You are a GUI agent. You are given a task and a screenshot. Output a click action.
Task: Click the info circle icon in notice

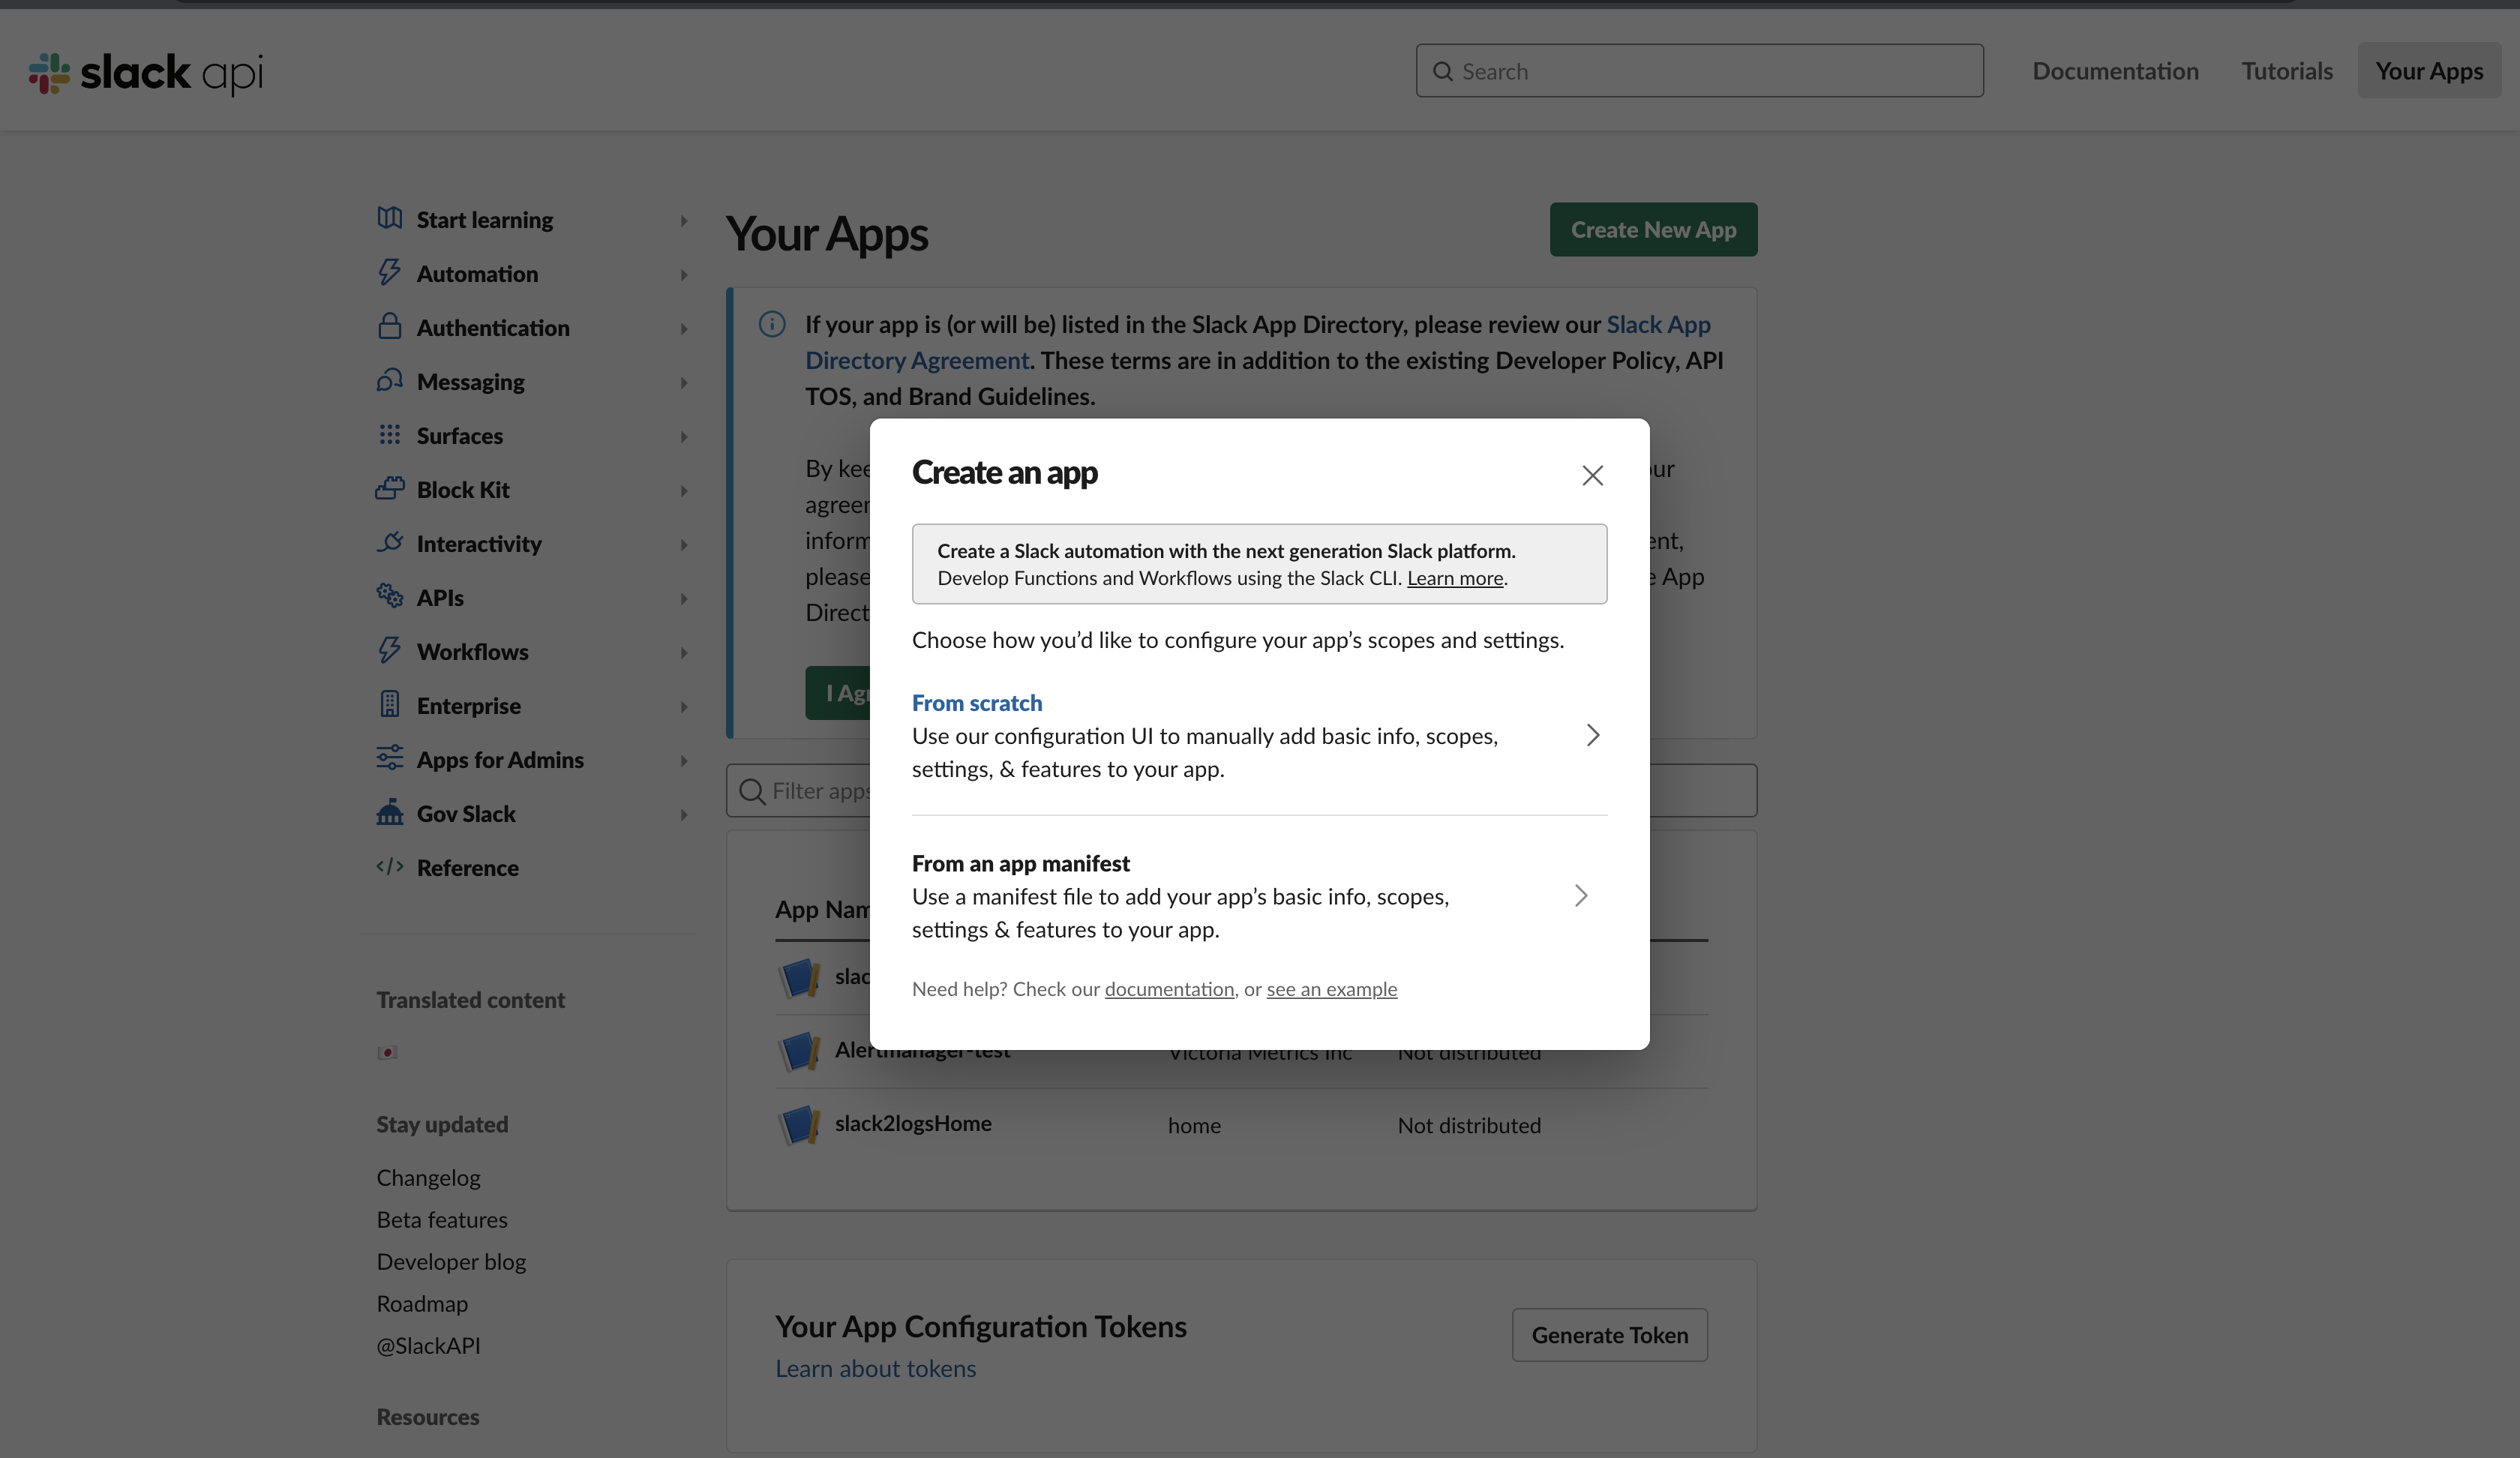tap(771, 324)
